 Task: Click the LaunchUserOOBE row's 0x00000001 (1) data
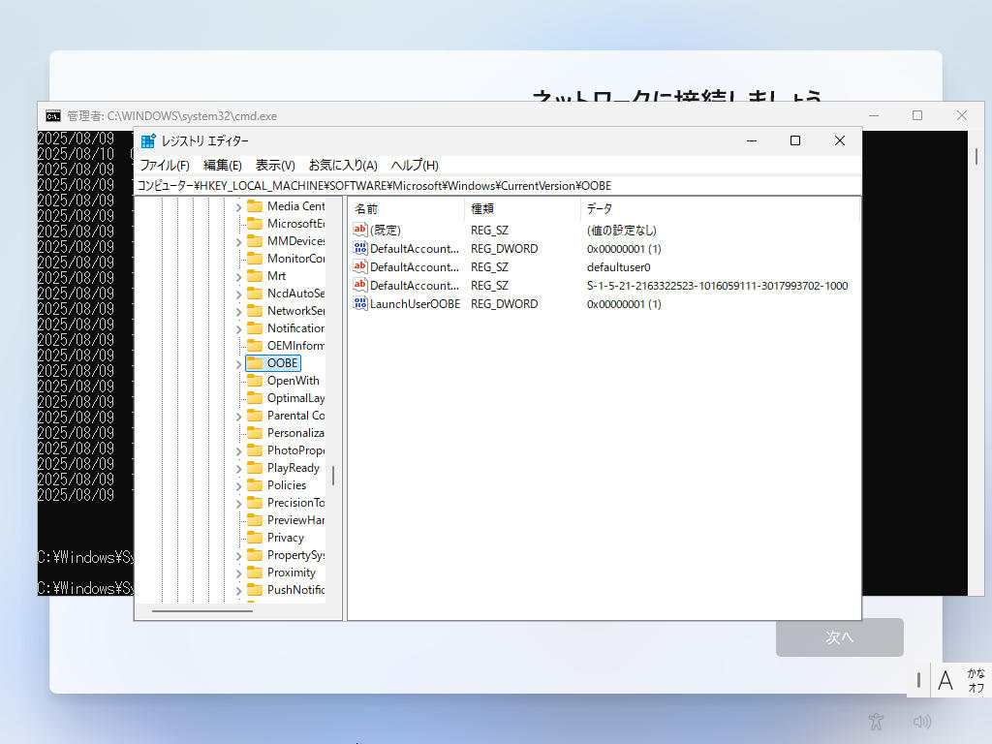point(624,303)
